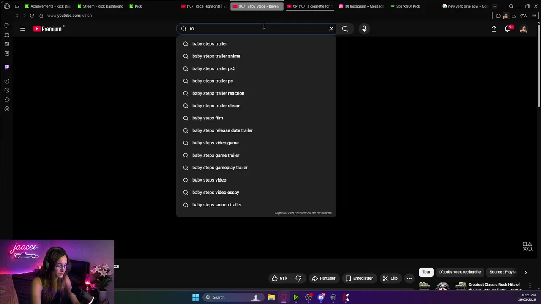Viewport: 541px width, 304px height.
Task: Open the YouTube account avatar menu
Action: pyautogui.click(x=523, y=29)
